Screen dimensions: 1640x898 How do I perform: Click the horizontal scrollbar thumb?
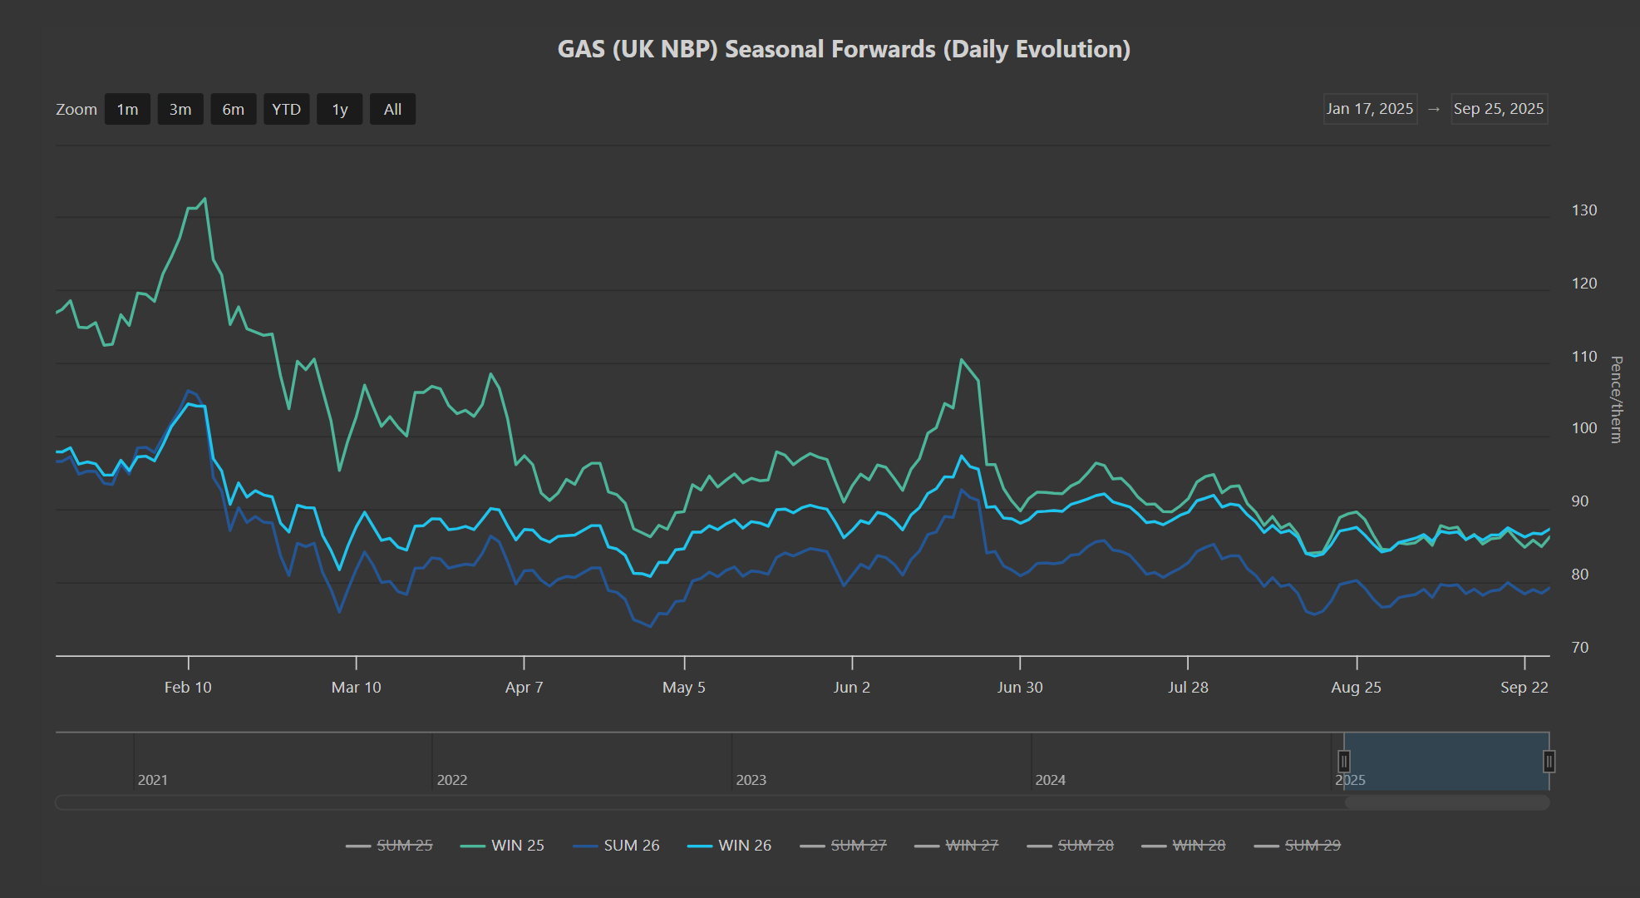(x=1446, y=802)
